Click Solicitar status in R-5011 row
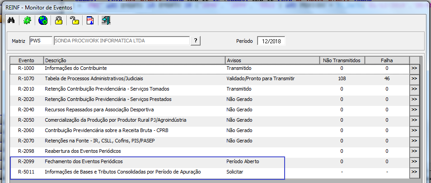This screenshot has width=431, height=183. [x=235, y=172]
